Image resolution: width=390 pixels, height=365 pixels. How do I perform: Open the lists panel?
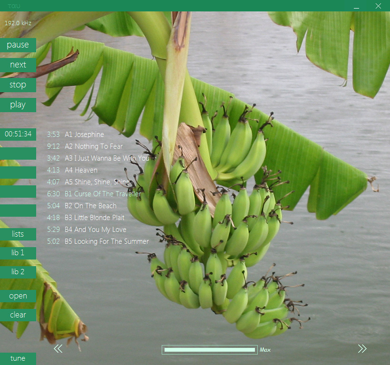pos(18,234)
